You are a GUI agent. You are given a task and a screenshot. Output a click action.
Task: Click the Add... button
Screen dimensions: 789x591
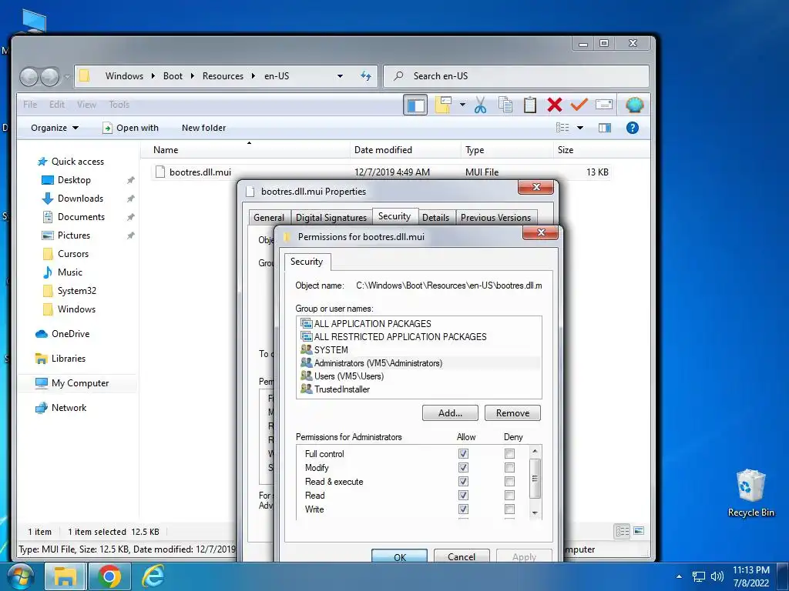tap(450, 413)
